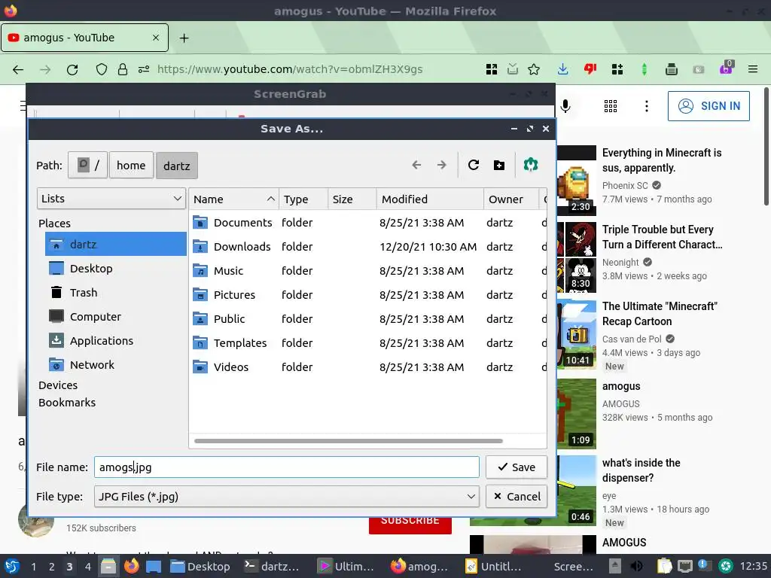This screenshot has height=578, width=771.
Task: Open YouTube settings three-dot menu
Action: [647, 105]
